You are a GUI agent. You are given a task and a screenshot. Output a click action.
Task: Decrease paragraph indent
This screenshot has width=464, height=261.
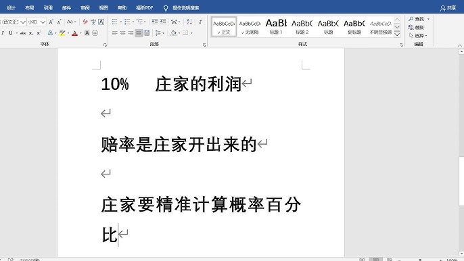[154, 22]
